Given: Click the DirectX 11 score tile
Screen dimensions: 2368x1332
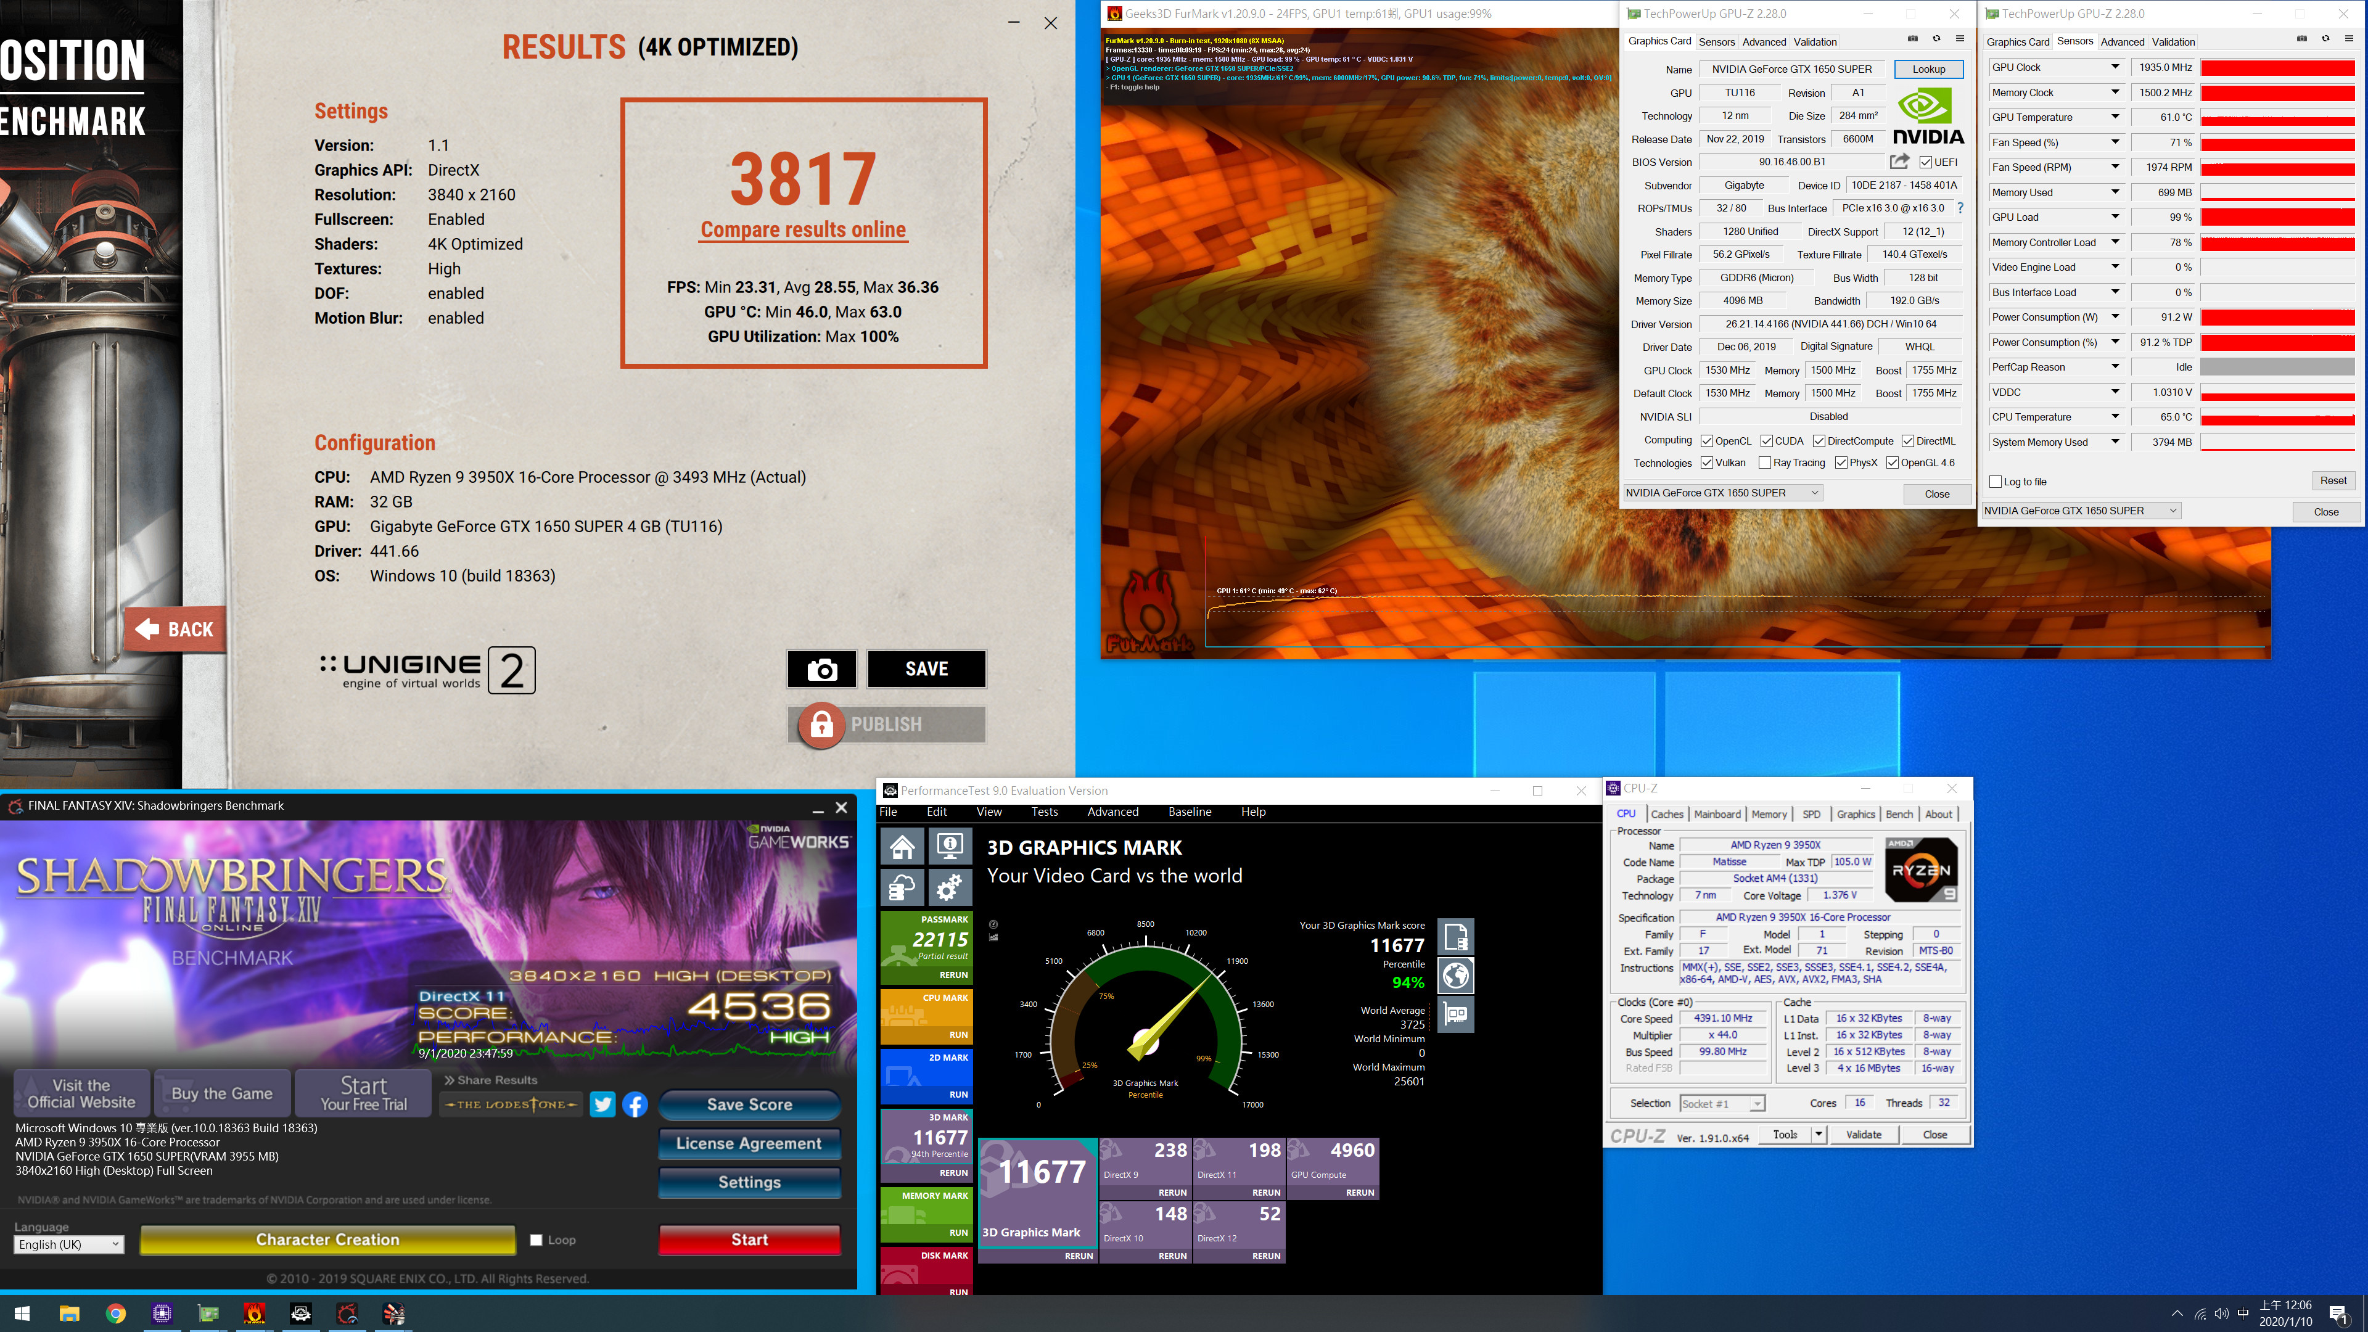Looking at the screenshot, I should [x=1239, y=1169].
